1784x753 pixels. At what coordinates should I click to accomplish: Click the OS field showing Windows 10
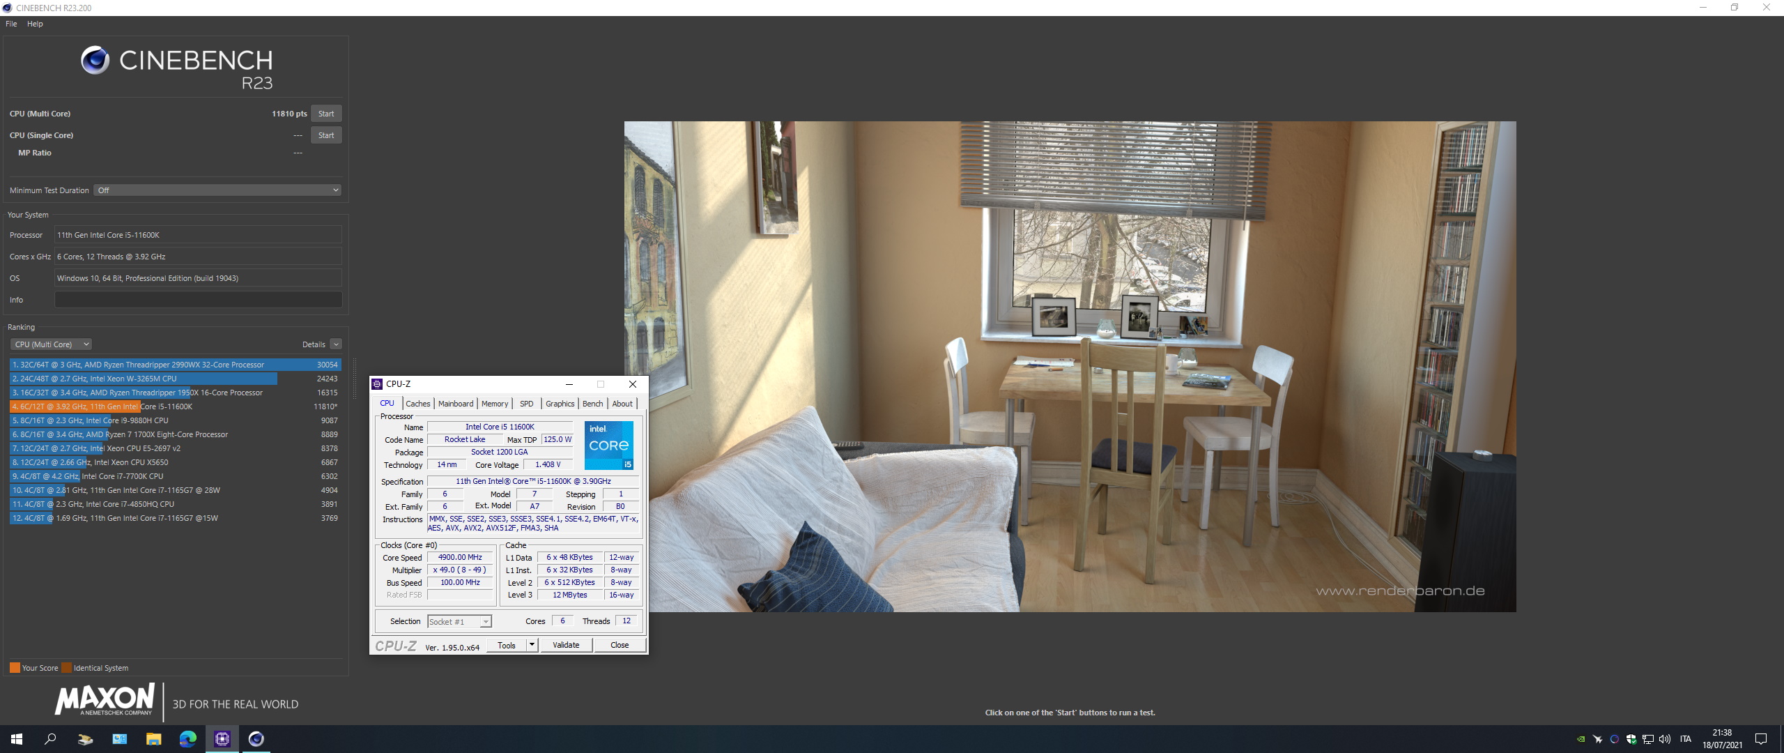click(x=199, y=278)
